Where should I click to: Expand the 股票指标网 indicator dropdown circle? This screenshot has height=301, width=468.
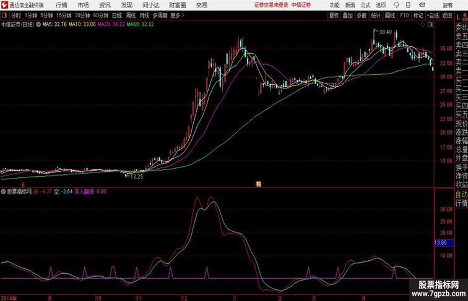coord(3,192)
